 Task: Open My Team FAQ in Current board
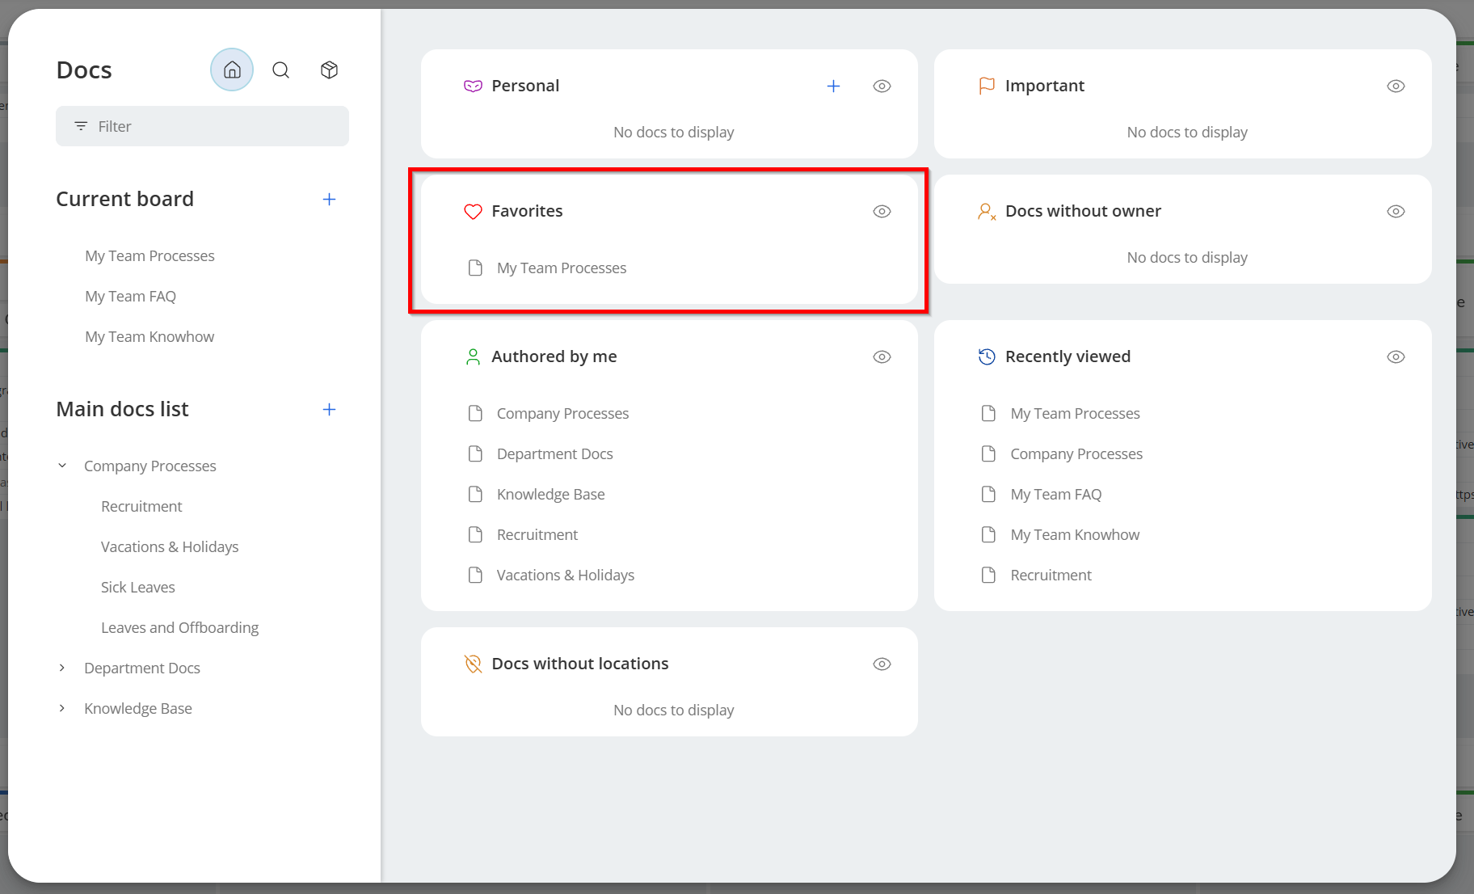(x=130, y=297)
